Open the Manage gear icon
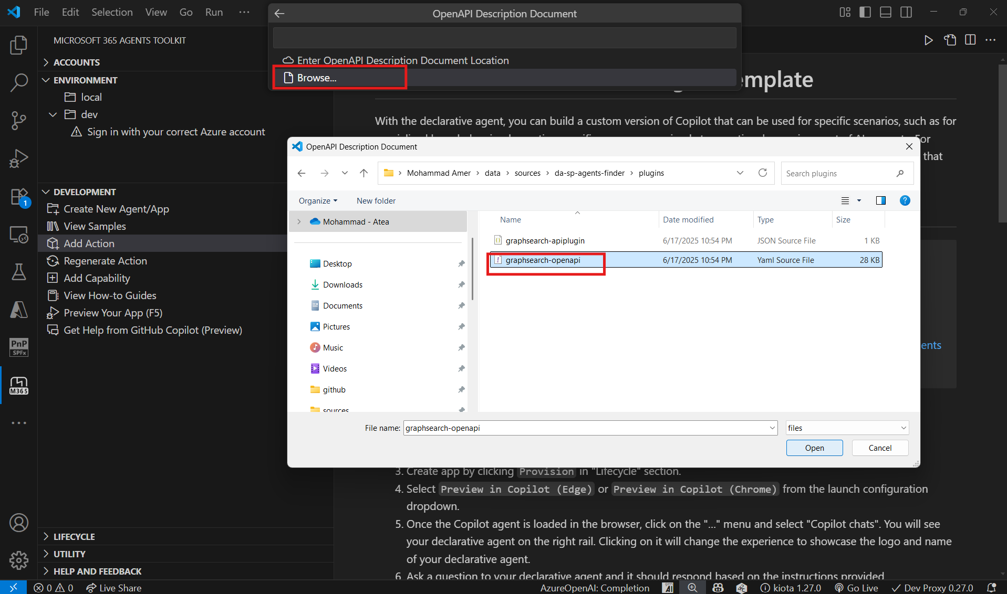 point(19,560)
